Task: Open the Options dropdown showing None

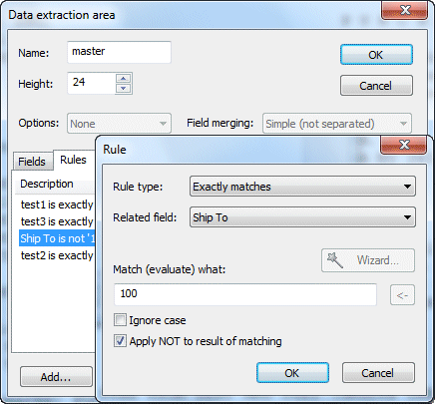Action: (x=119, y=124)
